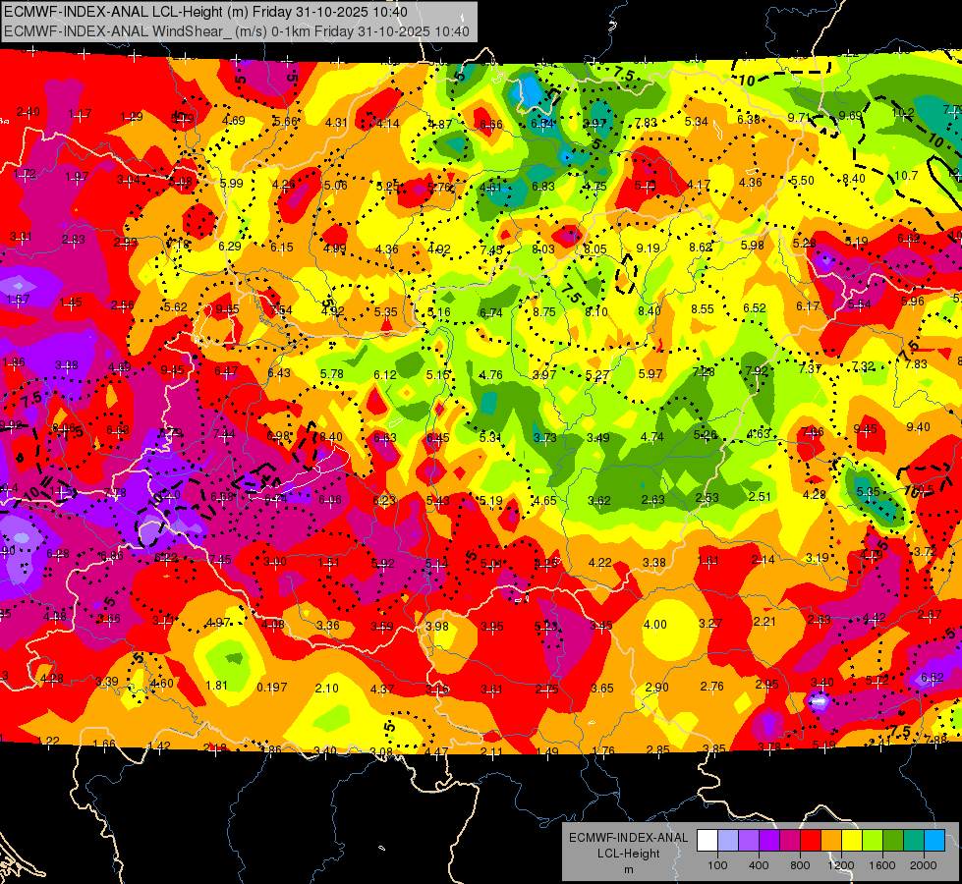Click the yellow legend swatch
The image size is (962, 884).
[x=852, y=841]
